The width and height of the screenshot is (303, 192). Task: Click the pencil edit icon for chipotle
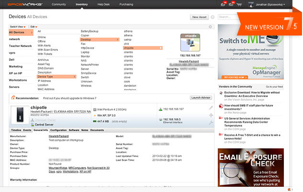pos(211,108)
